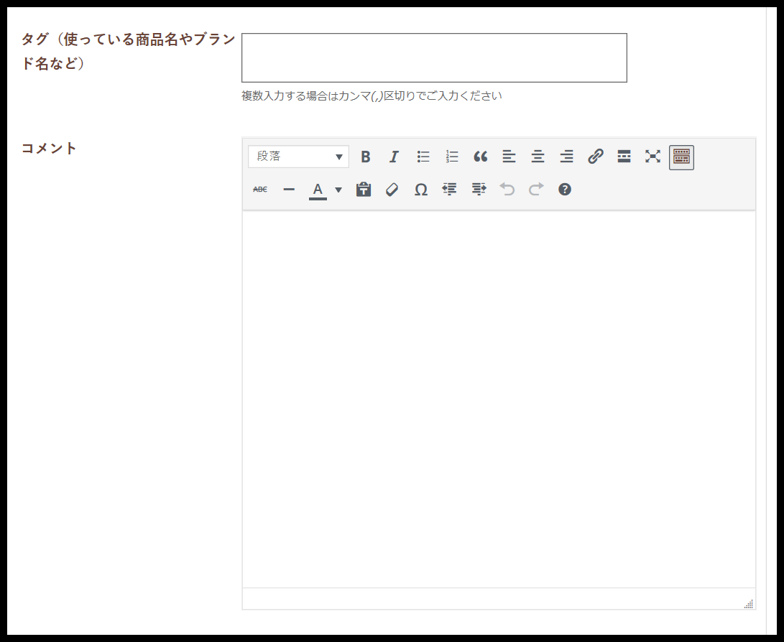Image resolution: width=784 pixels, height=642 pixels.
Task: Apply the current text color
Action: (x=318, y=190)
